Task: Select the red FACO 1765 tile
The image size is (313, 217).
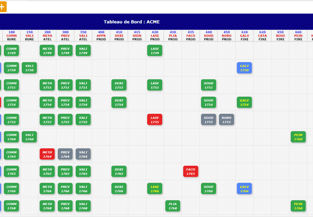Action: pyautogui.click(x=190, y=171)
